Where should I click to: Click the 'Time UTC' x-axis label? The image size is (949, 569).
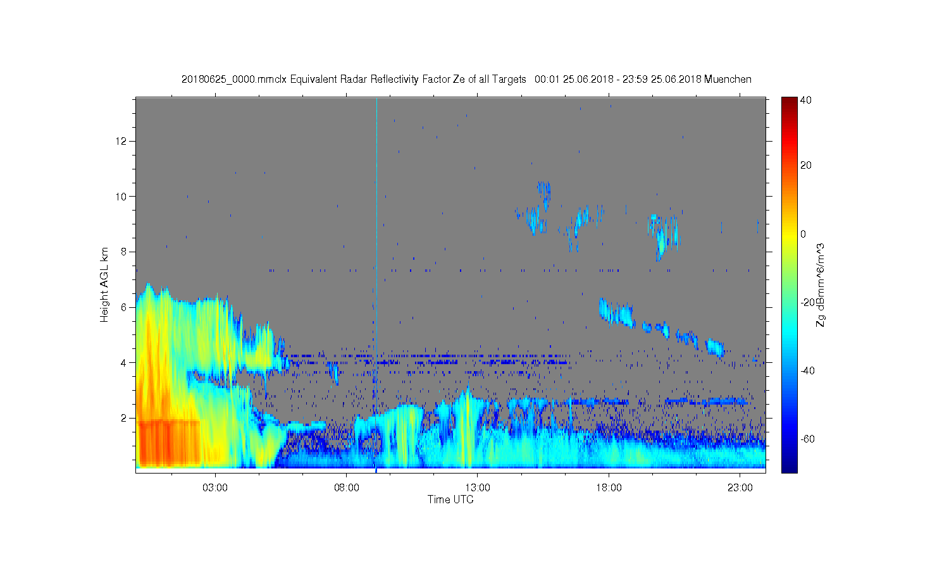pyautogui.click(x=450, y=499)
